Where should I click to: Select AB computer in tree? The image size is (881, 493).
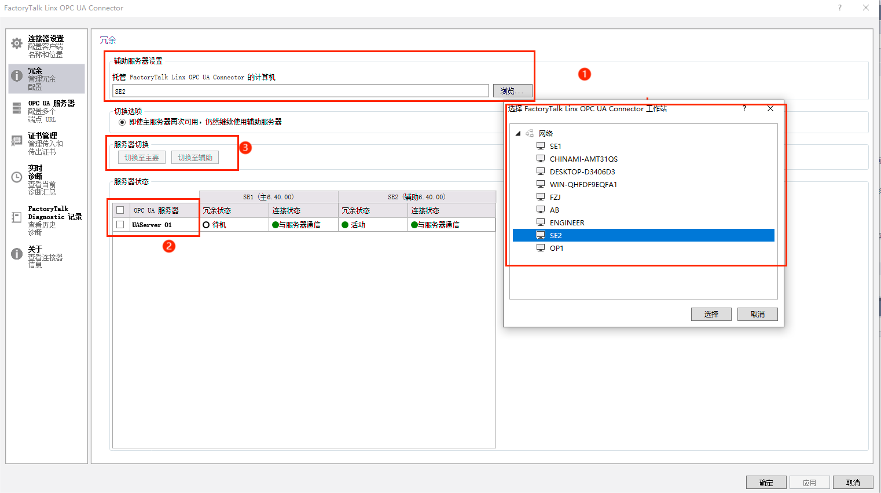(555, 210)
